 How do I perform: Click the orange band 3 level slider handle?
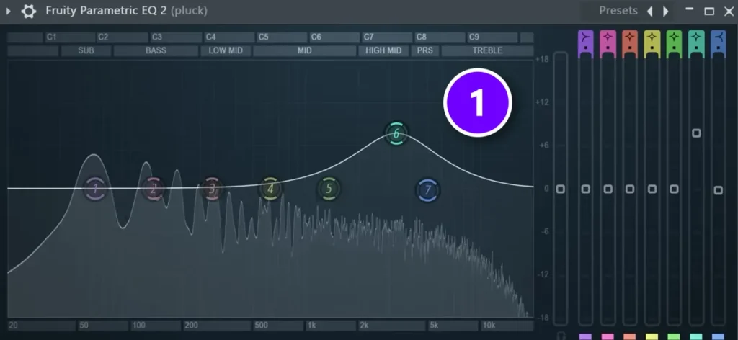click(630, 189)
